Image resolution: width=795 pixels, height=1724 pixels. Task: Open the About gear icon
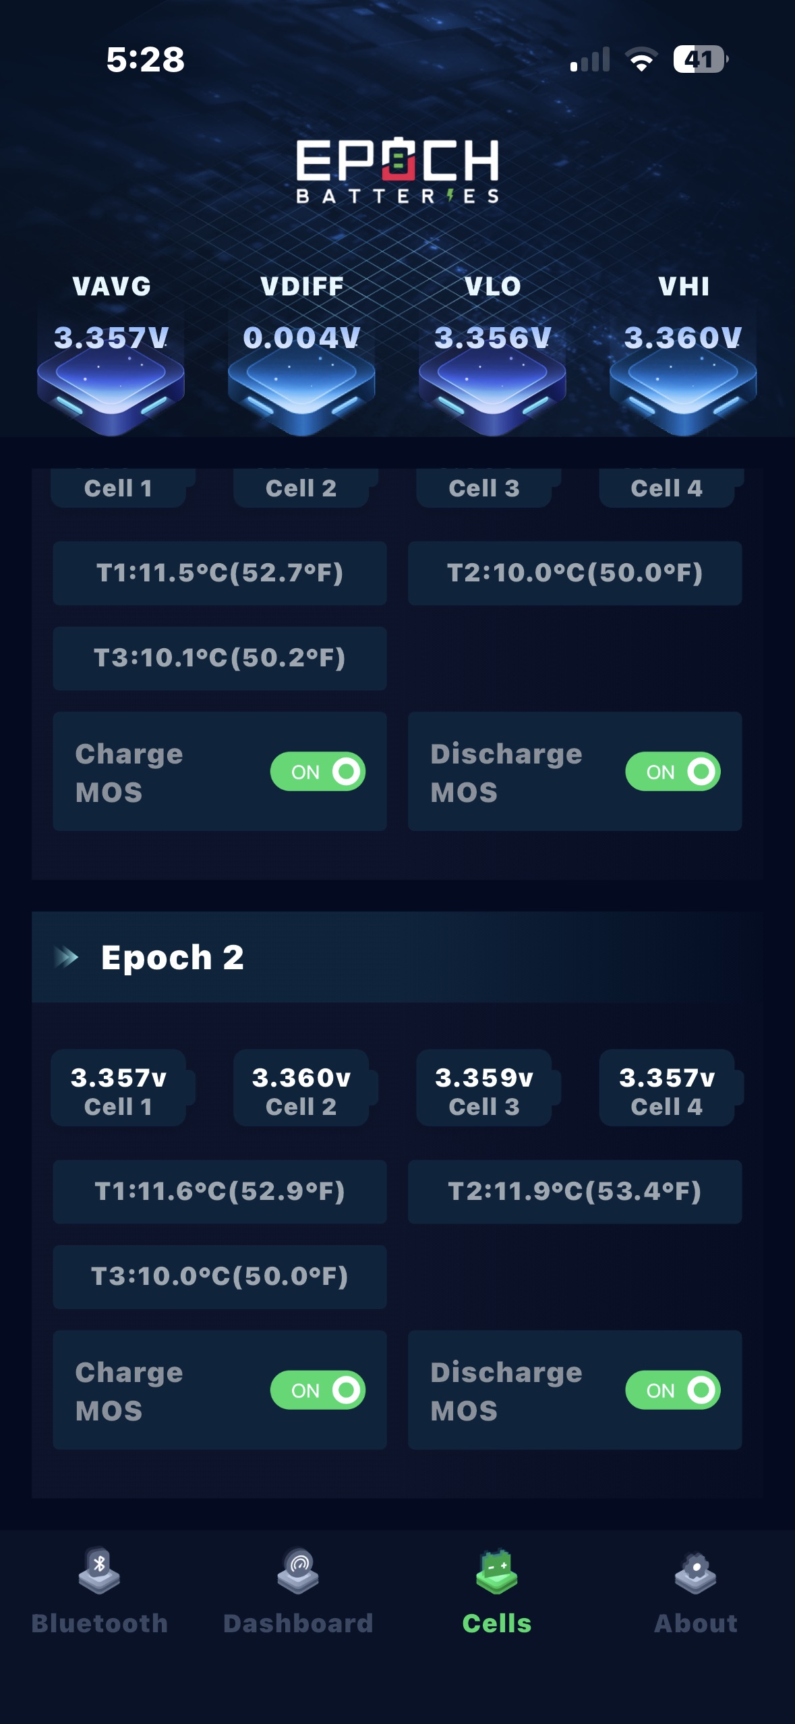point(695,1571)
